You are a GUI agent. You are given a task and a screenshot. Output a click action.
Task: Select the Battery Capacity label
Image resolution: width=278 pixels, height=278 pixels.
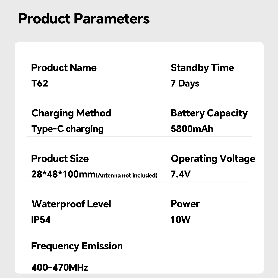click(209, 113)
